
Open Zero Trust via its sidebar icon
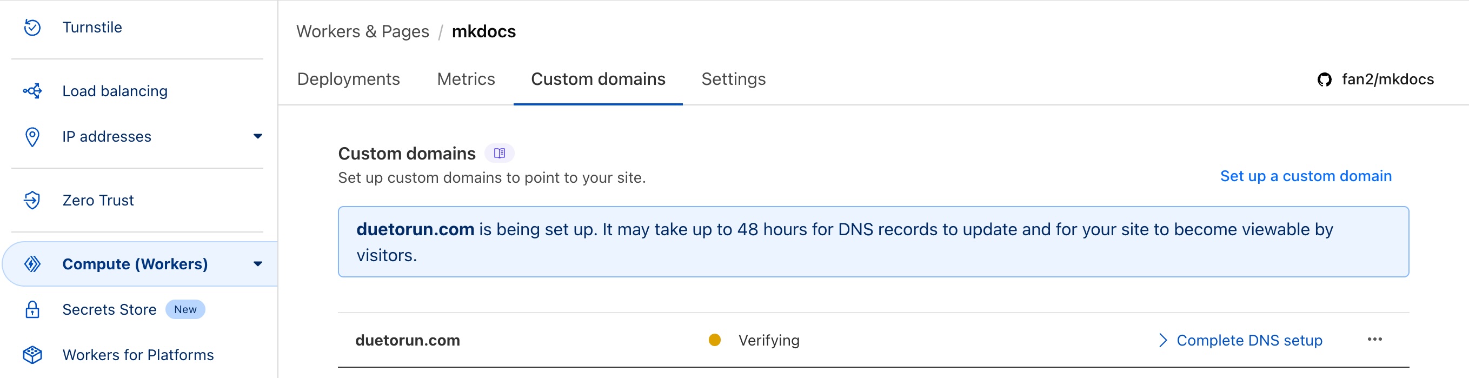(x=32, y=200)
